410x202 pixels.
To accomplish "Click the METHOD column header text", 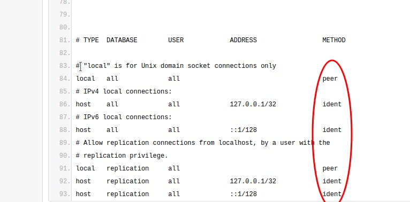I will [334, 40].
